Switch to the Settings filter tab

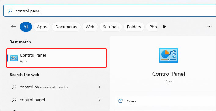[111, 27]
